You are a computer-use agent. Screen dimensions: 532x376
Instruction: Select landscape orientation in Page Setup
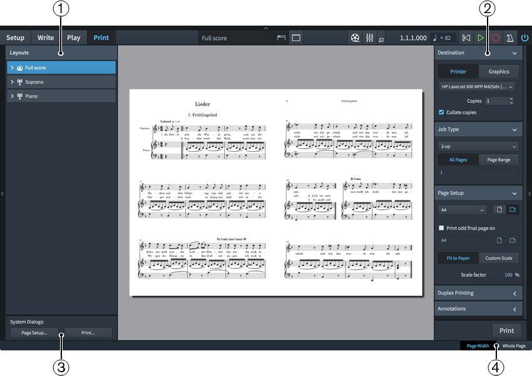click(512, 210)
